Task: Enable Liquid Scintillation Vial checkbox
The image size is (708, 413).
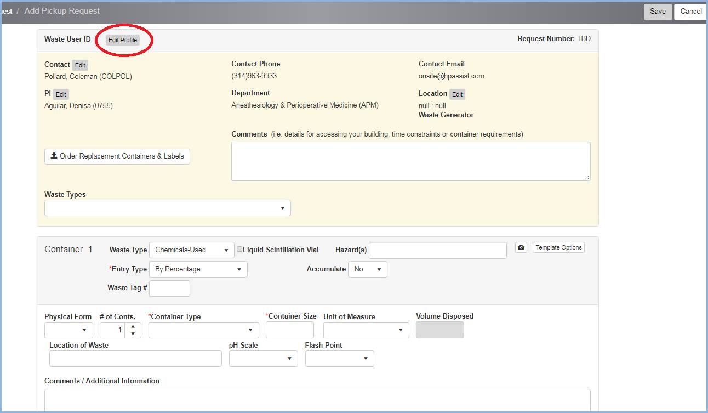Action: point(239,249)
